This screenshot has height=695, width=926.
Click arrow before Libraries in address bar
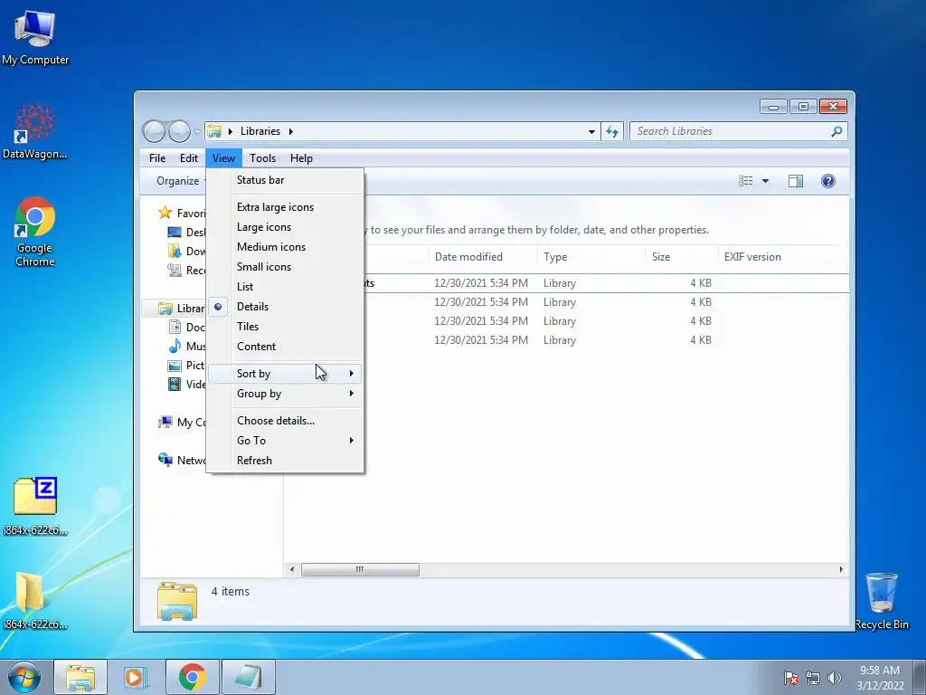[231, 131]
